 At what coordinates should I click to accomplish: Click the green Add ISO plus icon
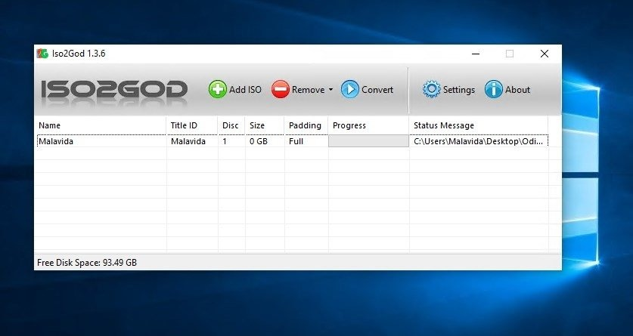(x=218, y=89)
